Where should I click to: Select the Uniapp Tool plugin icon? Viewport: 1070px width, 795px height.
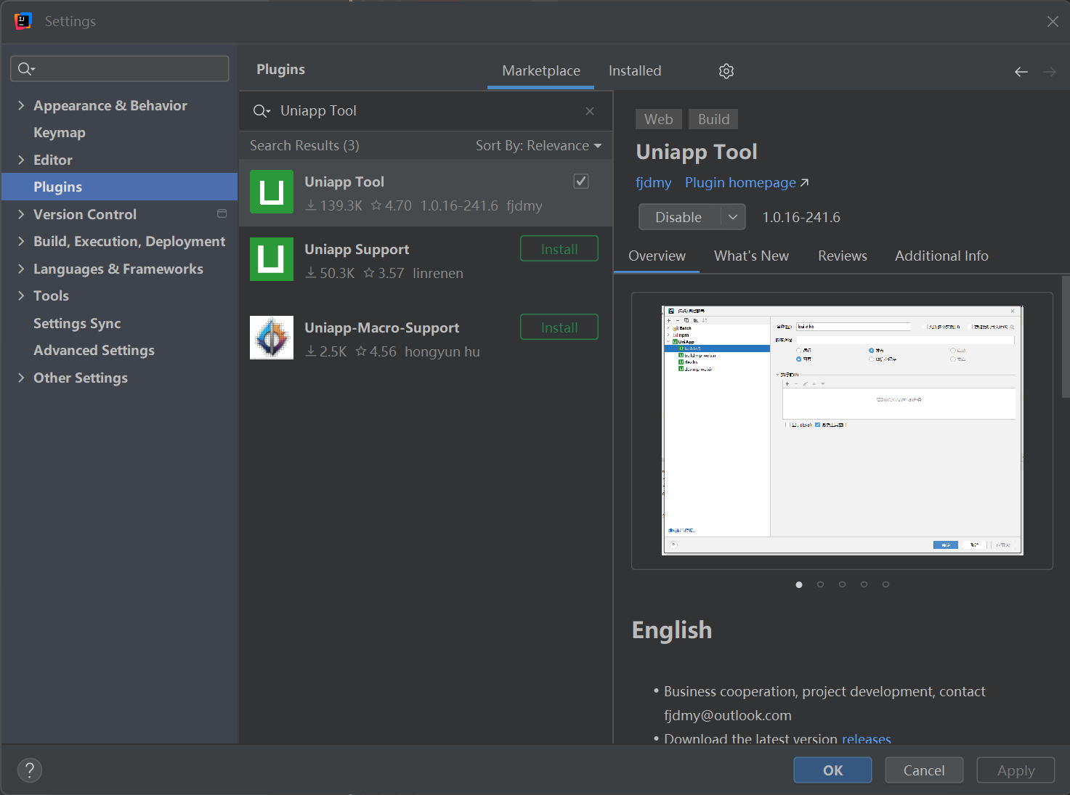272,192
